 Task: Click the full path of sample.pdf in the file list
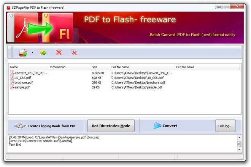[137, 87]
